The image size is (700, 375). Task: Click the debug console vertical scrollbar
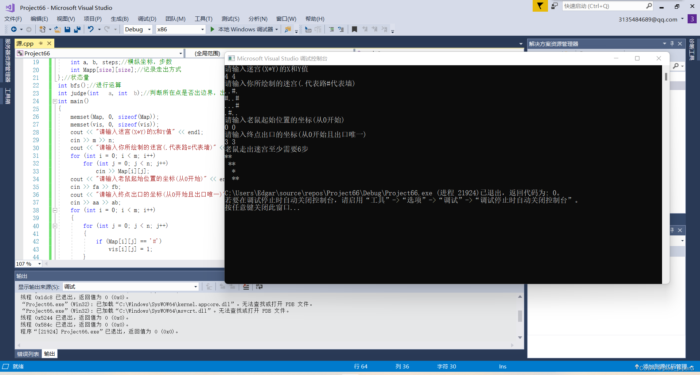pyautogui.click(x=666, y=77)
